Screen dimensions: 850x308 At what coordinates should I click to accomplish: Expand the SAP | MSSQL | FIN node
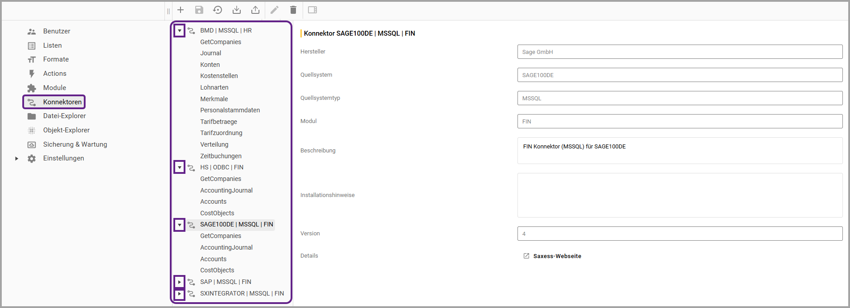click(179, 282)
